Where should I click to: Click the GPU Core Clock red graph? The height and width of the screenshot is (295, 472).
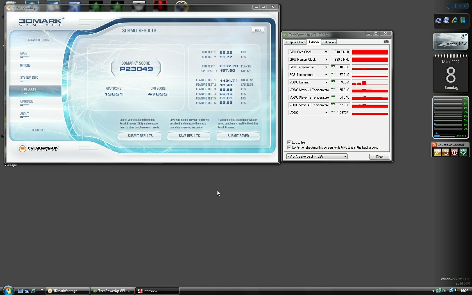click(x=370, y=52)
